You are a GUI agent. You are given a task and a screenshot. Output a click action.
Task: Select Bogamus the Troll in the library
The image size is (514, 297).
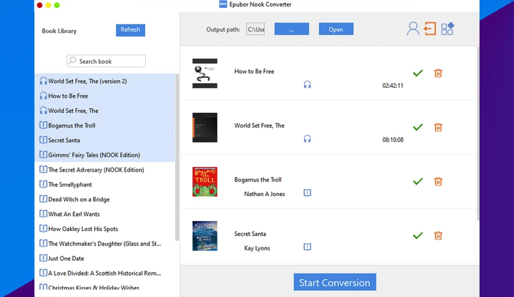[105, 125]
